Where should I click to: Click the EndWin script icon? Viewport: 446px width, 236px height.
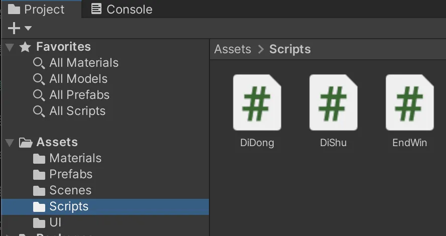tap(409, 102)
